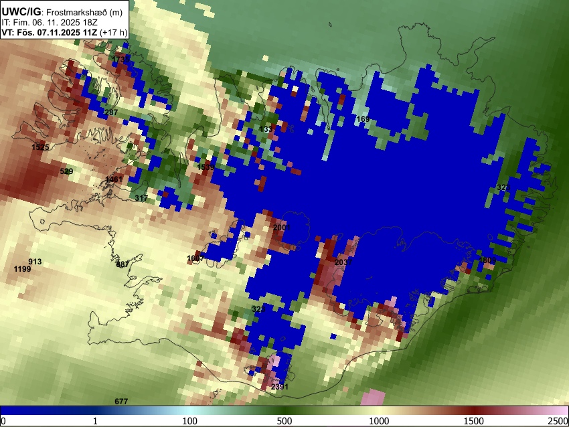Click the 913 value label
The height and width of the screenshot is (427, 569).
[x=35, y=262]
